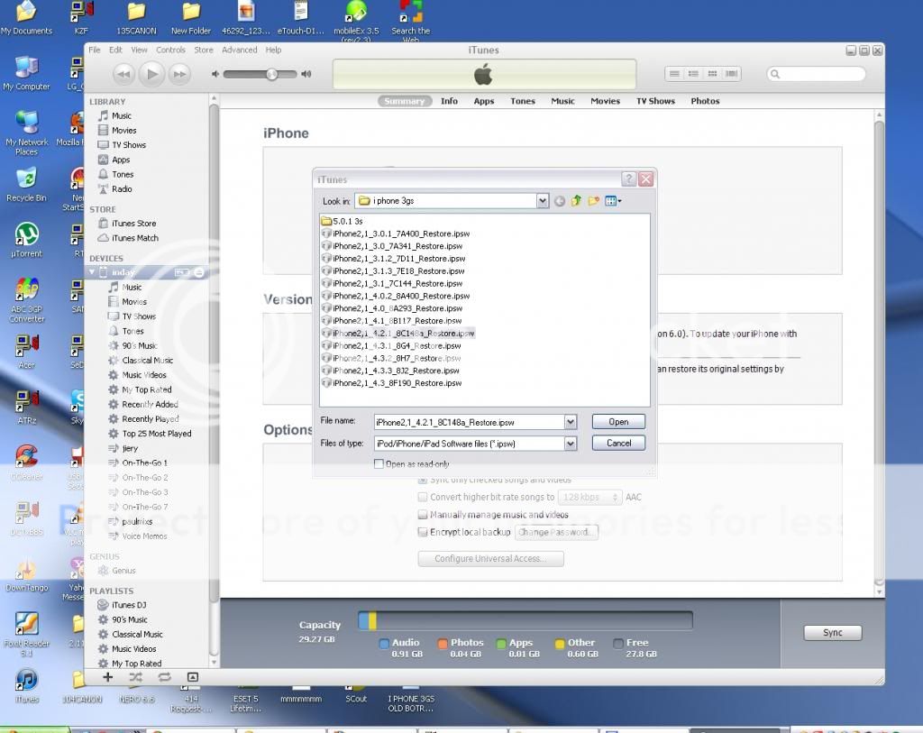Click the File name input field

click(x=469, y=422)
